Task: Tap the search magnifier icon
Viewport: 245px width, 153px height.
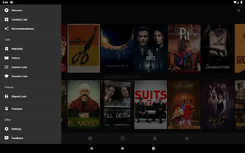Action: [x=239, y=11]
